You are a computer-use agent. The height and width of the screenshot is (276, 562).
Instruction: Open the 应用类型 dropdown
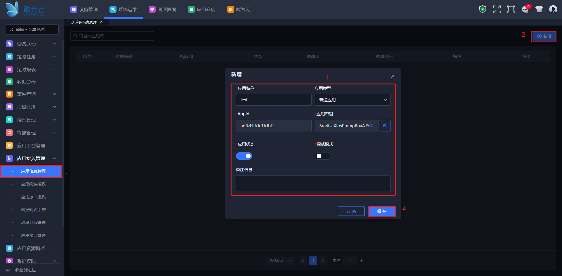click(x=352, y=100)
